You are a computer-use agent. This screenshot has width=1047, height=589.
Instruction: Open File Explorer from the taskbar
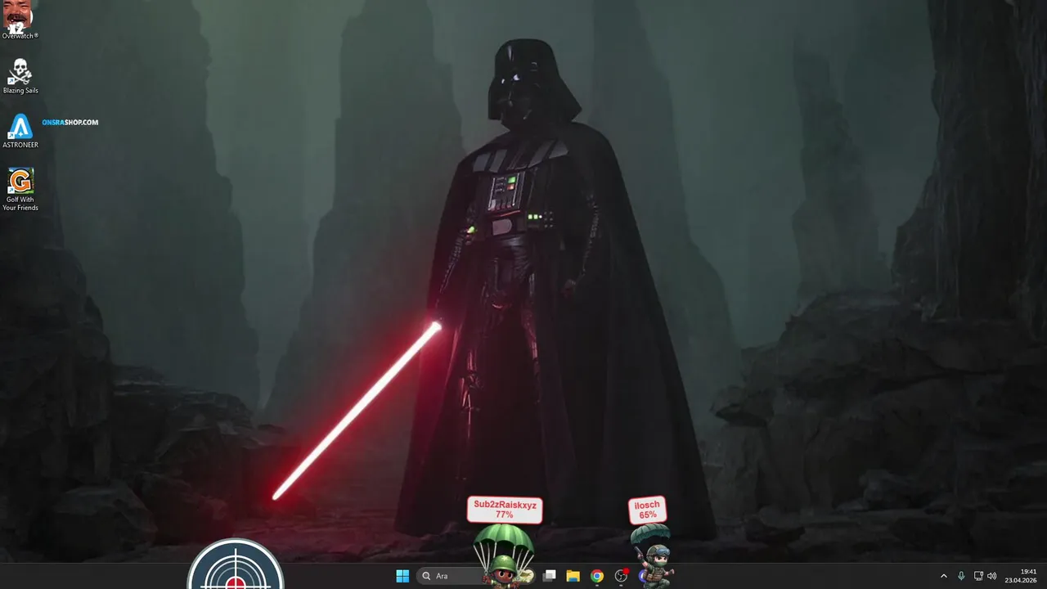click(x=573, y=576)
